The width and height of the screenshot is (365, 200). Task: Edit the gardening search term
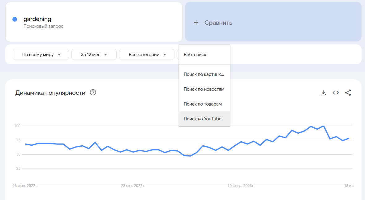tap(37, 19)
